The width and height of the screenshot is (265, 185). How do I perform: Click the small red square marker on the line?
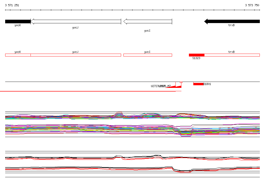(181, 82)
